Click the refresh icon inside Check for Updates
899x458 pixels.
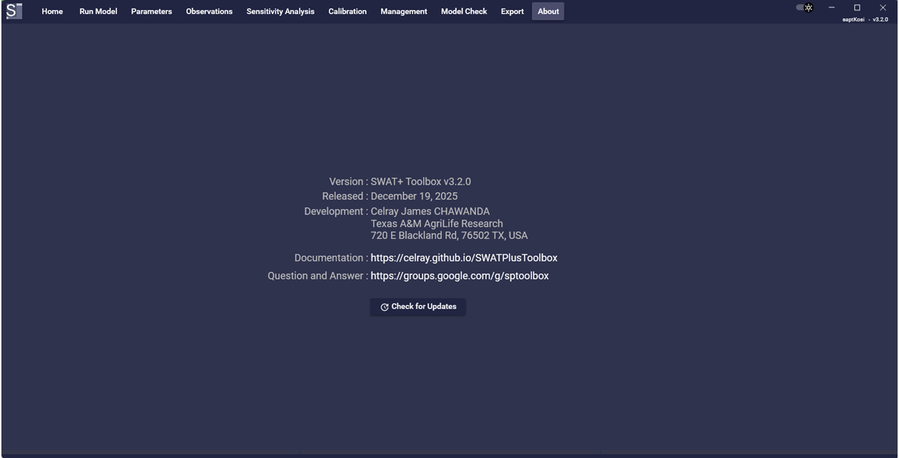click(384, 307)
